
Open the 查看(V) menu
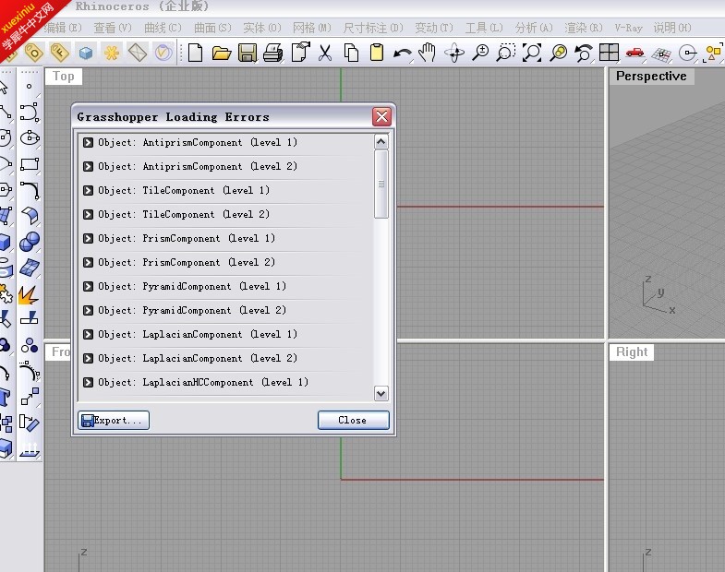click(x=113, y=28)
